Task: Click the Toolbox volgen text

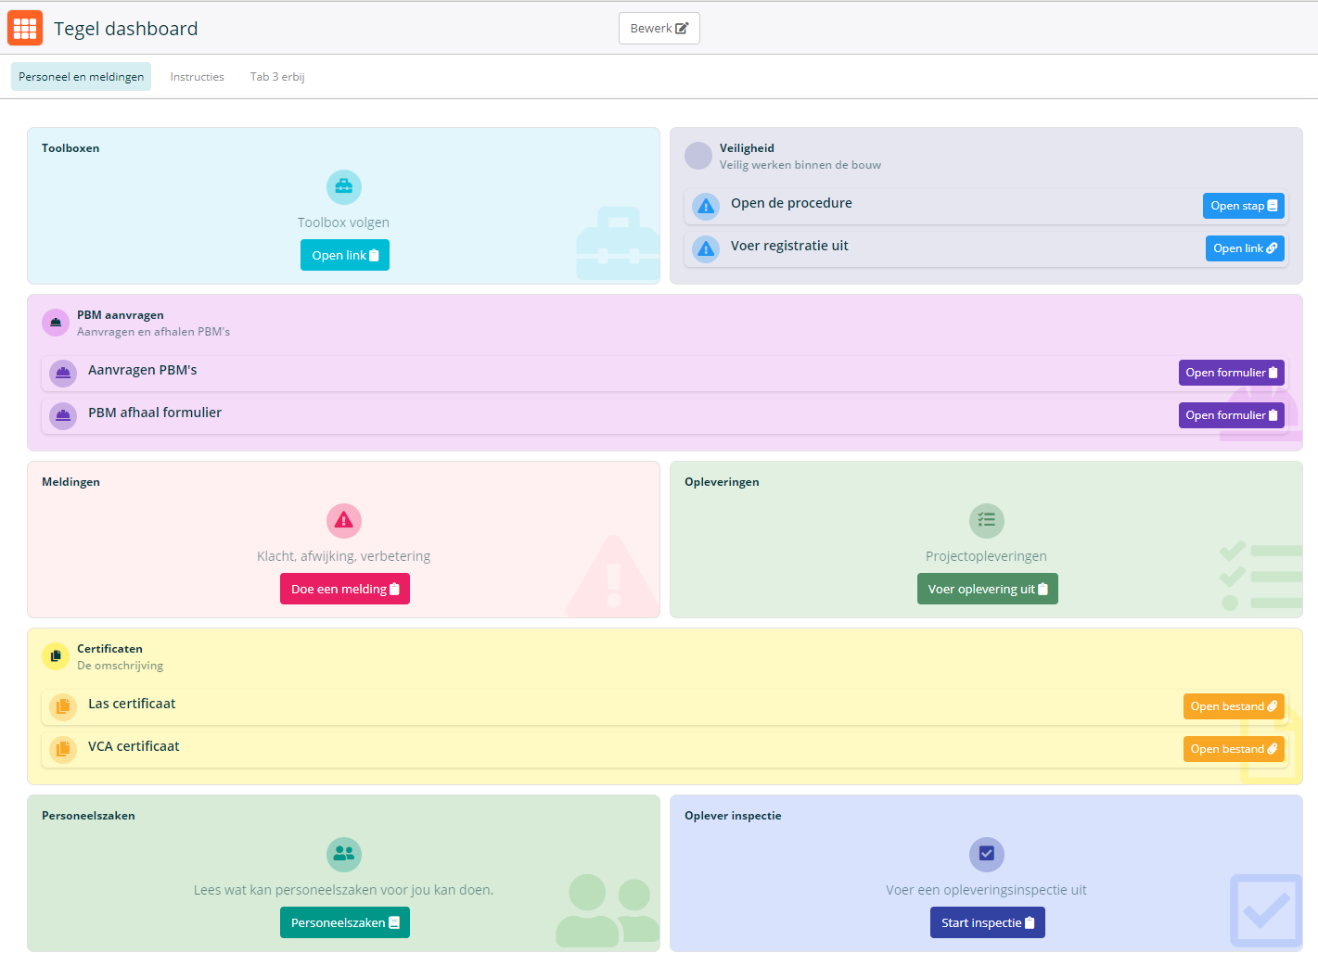Action: click(x=343, y=222)
